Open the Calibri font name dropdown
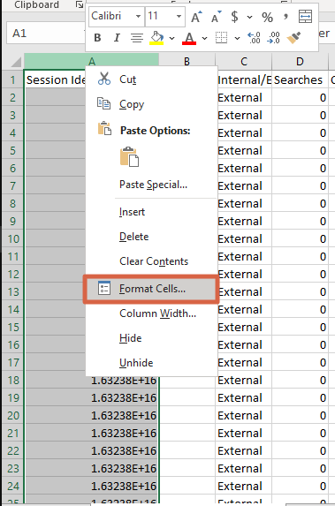 (138, 16)
